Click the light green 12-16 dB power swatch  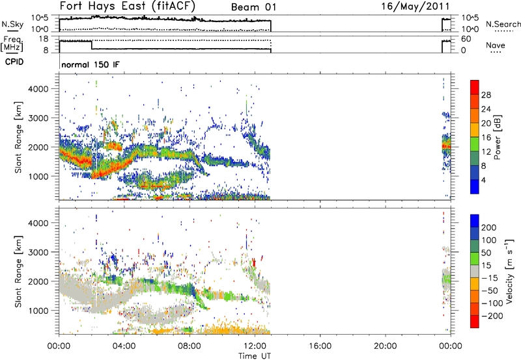pyautogui.click(x=475, y=144)
